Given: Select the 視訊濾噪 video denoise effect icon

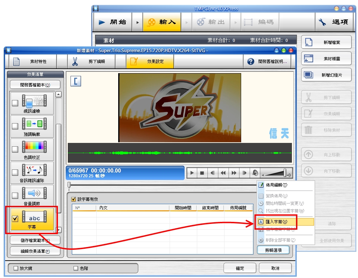Looking at the screenshot, I should click(x=34, y=101).
